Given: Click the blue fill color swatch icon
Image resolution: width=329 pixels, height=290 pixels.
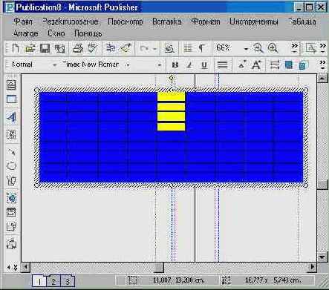Looking at the screenshot, I should pos(289,65).
